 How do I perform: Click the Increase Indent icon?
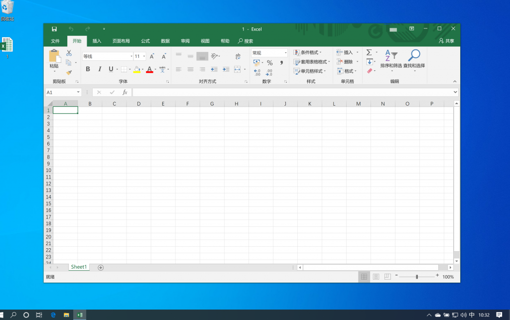tap(226, 69)
